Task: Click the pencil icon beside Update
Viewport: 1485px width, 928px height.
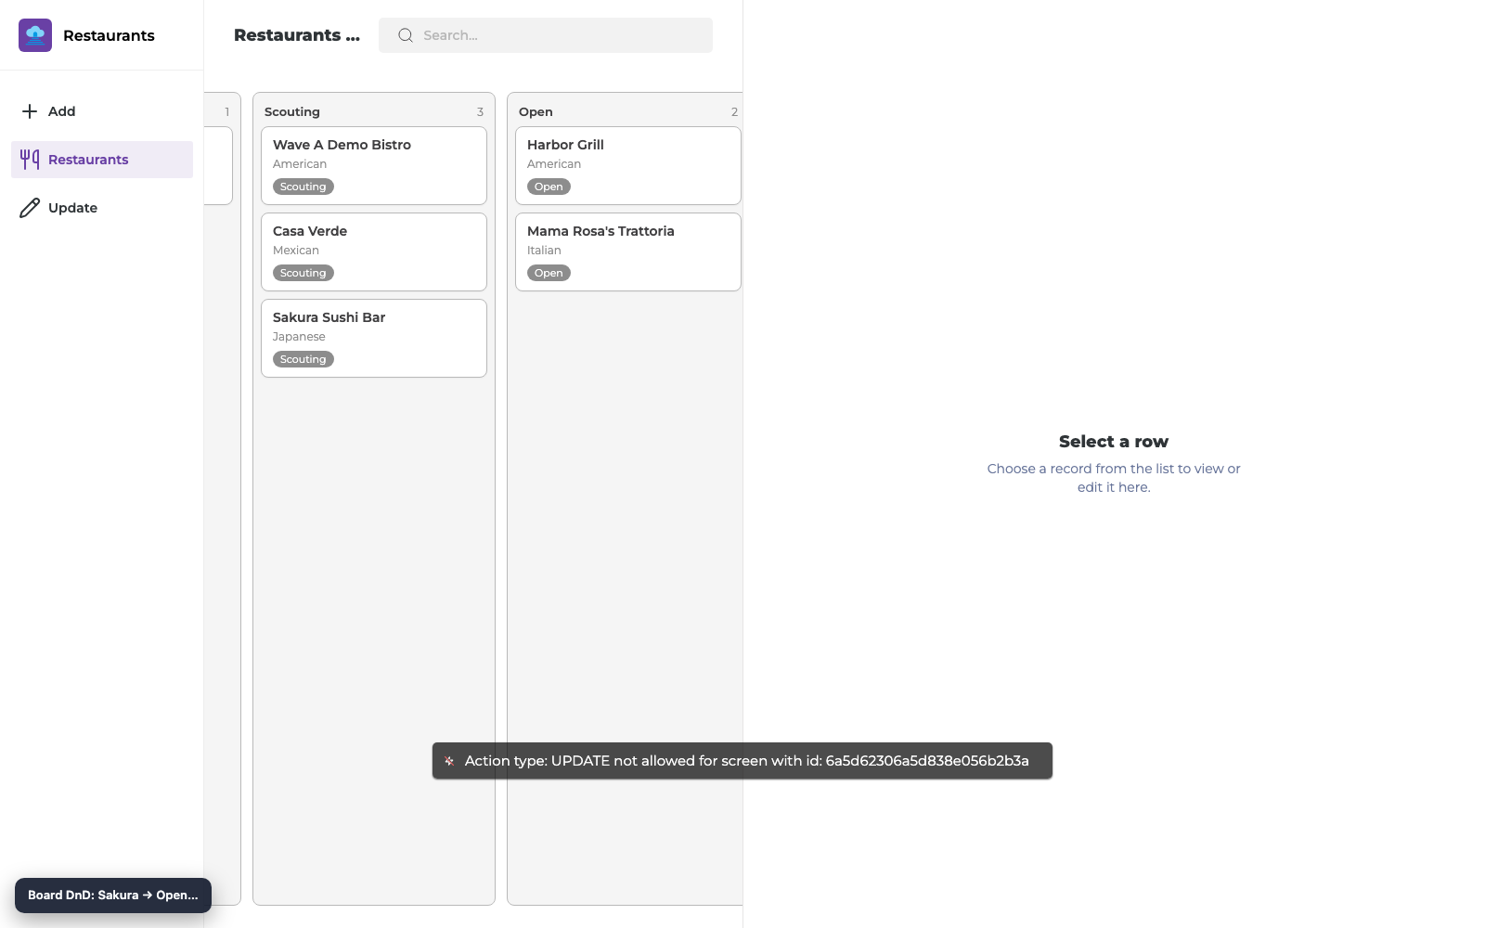Action: (x=30, y=208)
